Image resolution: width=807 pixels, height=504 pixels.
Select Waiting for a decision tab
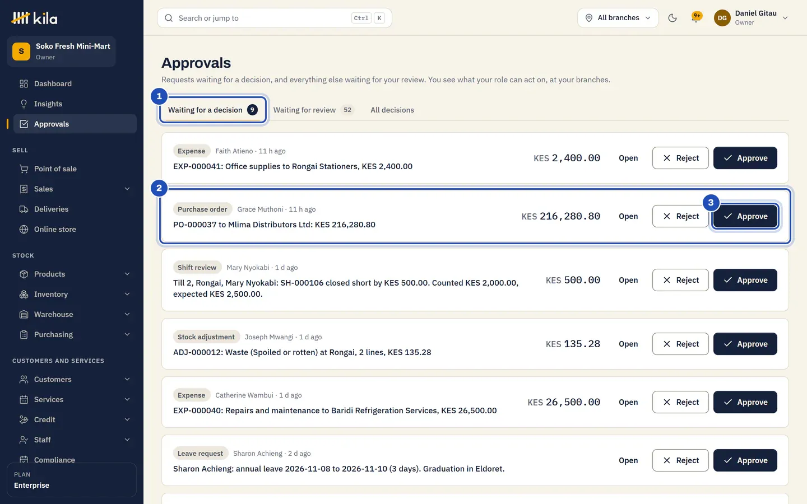(213, 110)
